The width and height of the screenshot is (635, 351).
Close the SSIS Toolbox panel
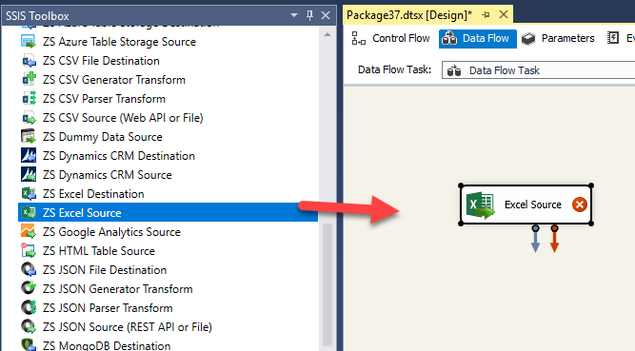[x=326, y=15]
